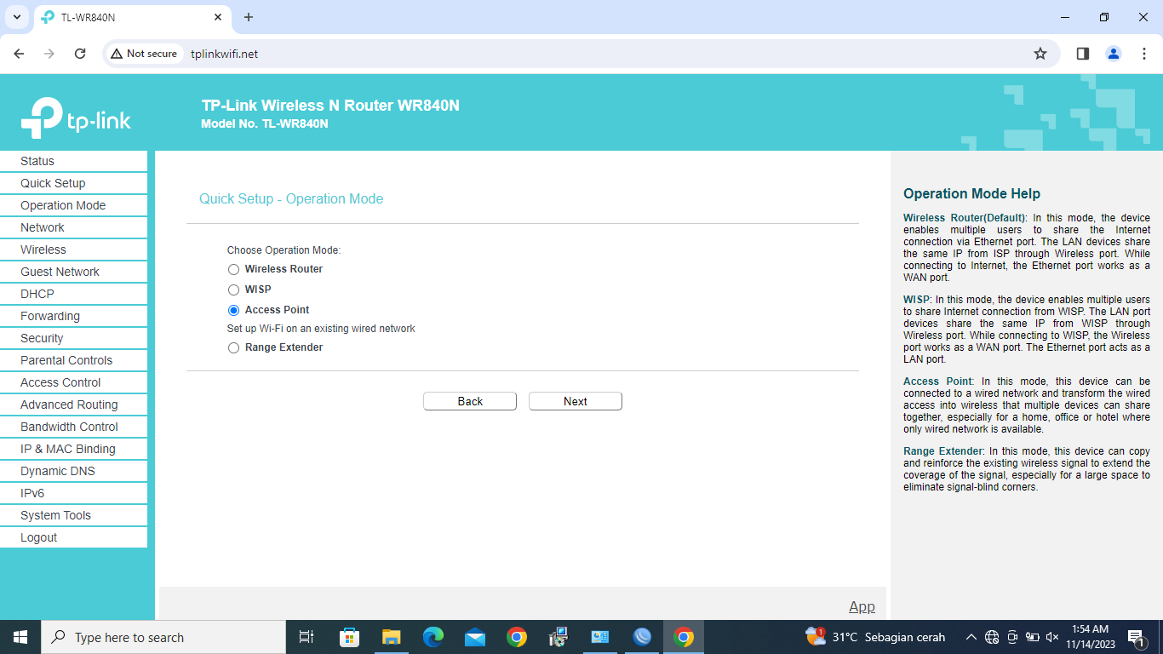1163x654 pixels.
Task: Open battery status tray icon
Action: (1032, 637)
